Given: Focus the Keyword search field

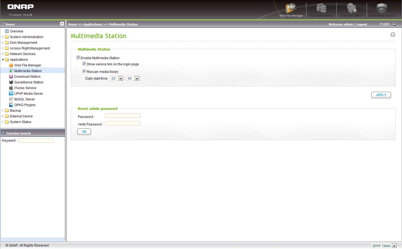Looking at the screenshot, I should click(36, 141).
